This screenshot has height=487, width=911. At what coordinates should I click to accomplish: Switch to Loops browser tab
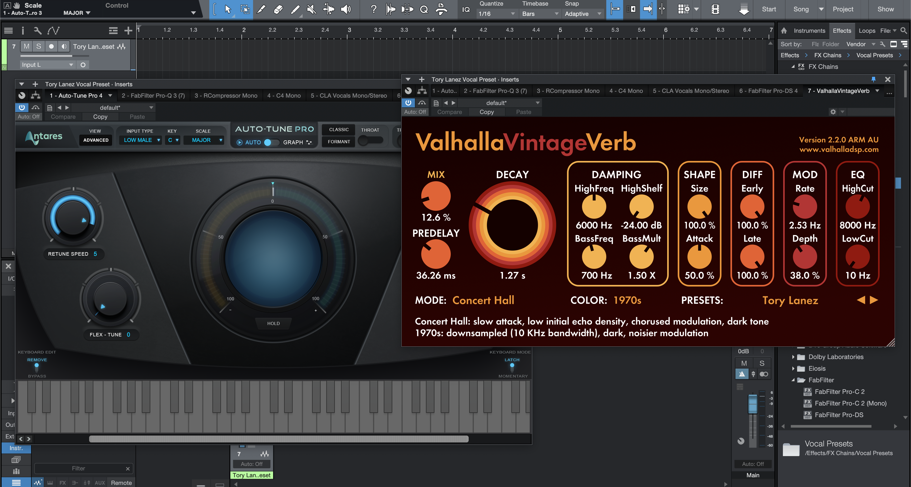pyautogui.click(x=867, y=31)
